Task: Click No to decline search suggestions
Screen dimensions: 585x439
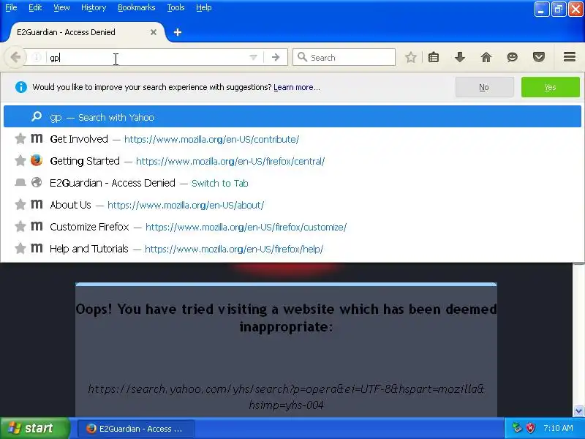Action: (484, 87)
